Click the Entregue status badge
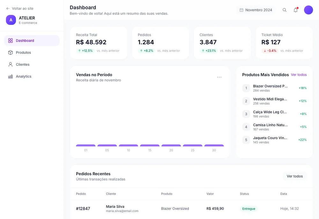The width and height of the screenshot is (319, 219). [x=249, y=208]
